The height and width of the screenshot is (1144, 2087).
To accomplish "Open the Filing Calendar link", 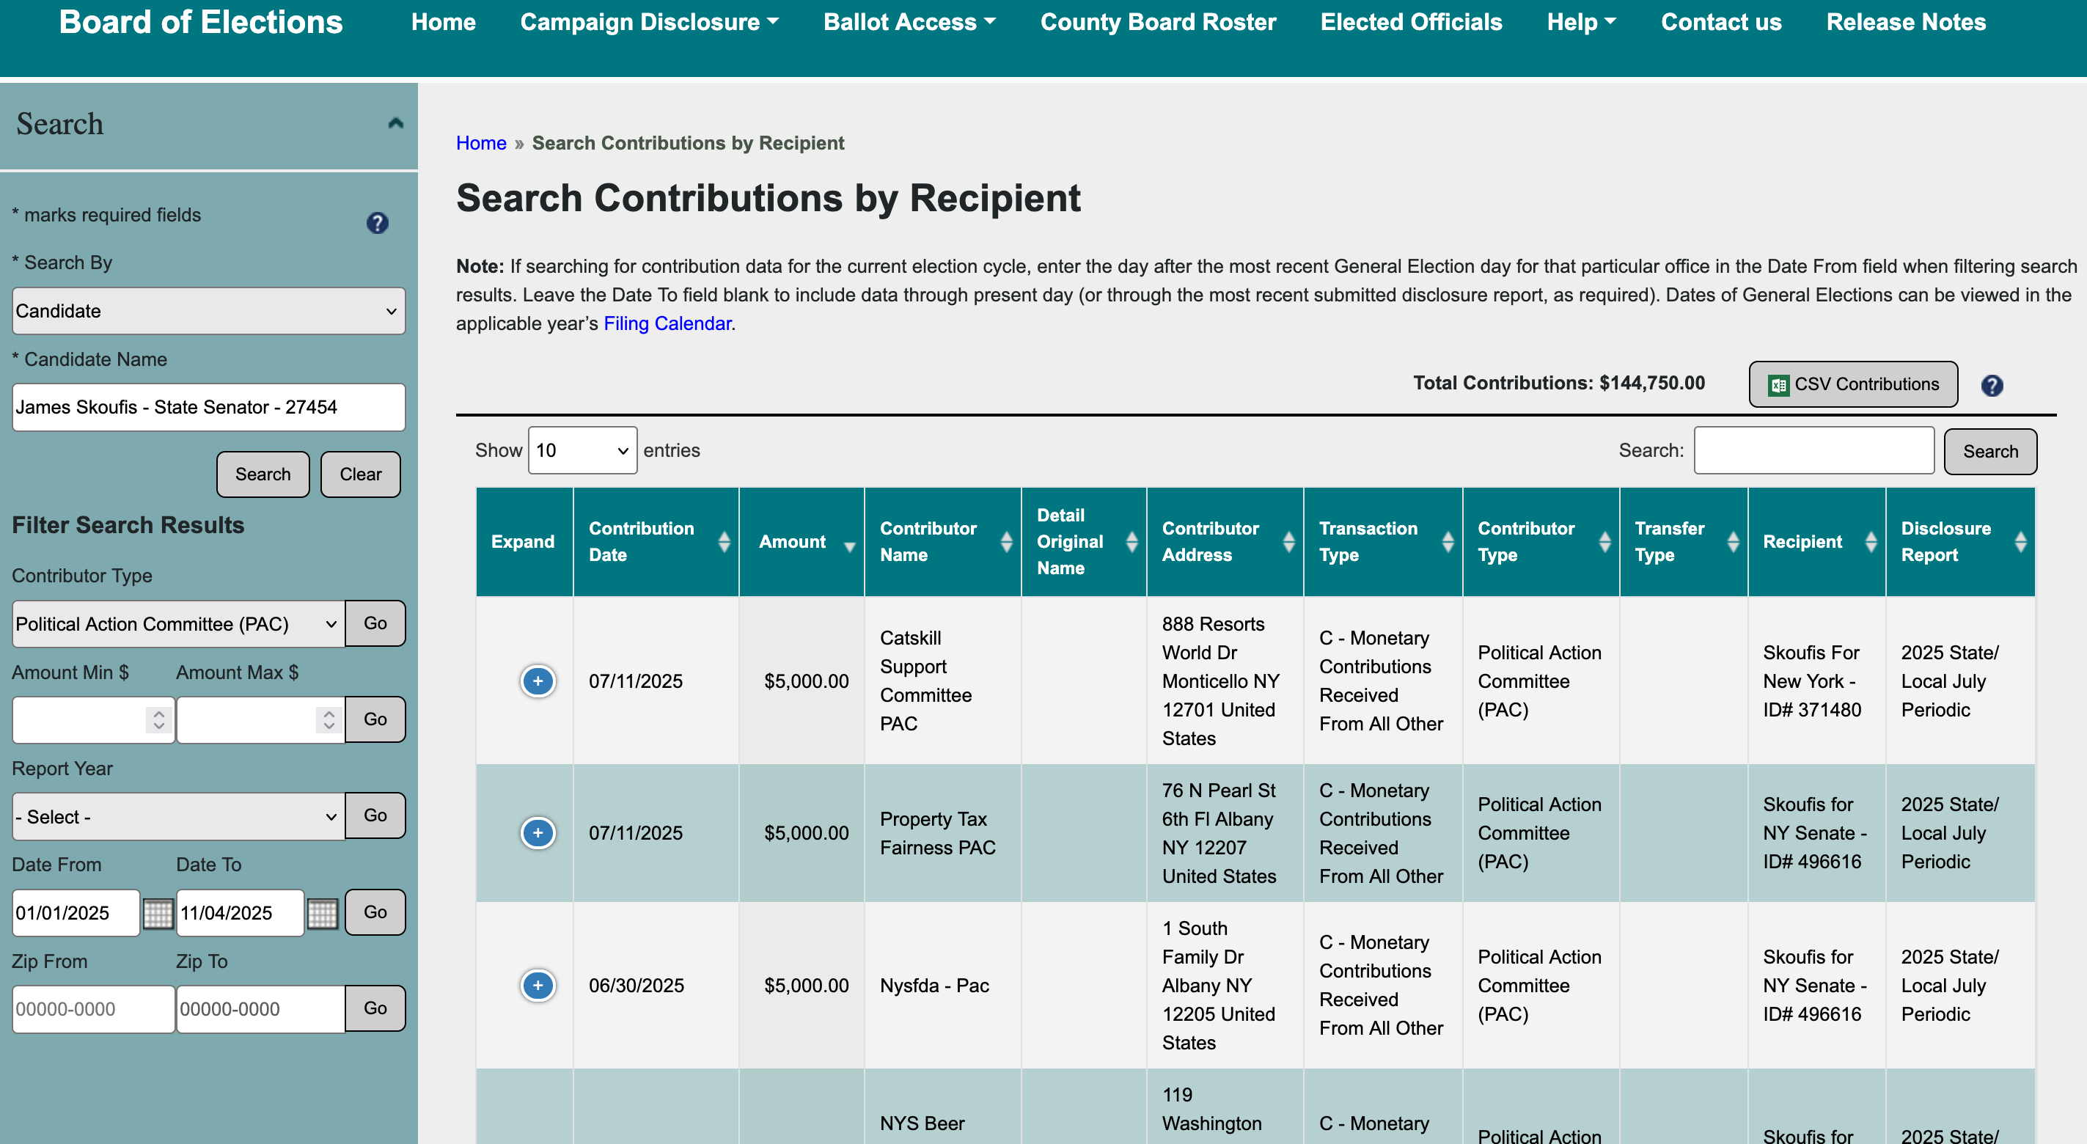I will pos(667,323).
